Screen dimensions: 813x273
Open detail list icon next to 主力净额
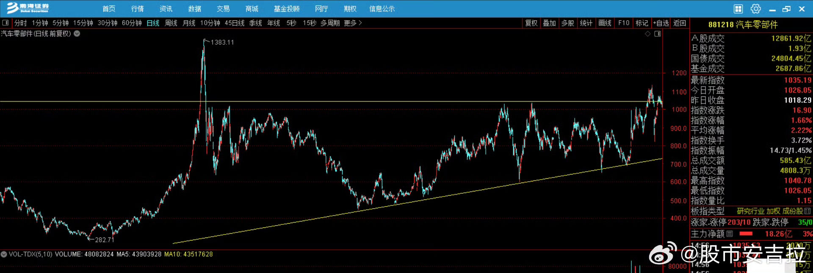click(730, 234)
